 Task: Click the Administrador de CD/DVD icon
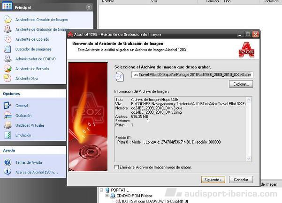8,58
